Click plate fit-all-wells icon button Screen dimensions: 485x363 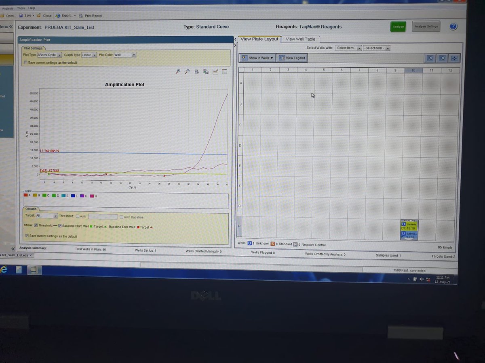(455, 58)
